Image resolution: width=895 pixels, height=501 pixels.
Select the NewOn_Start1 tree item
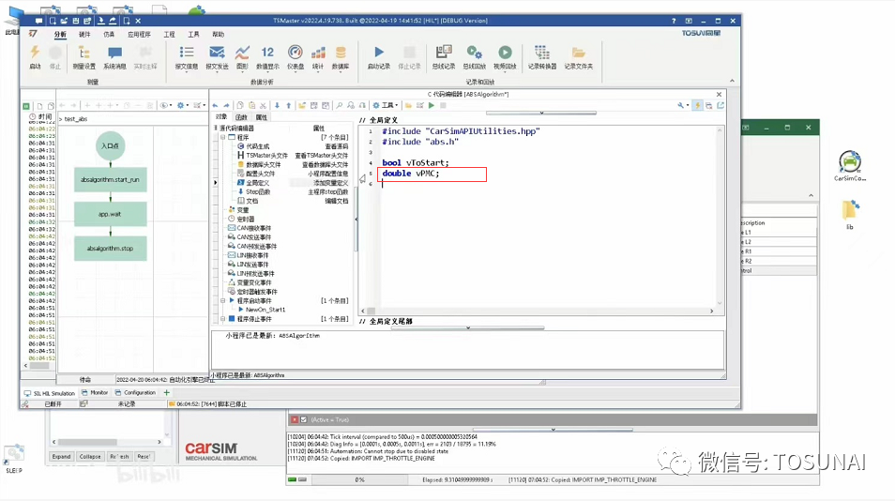tap(265, 310)
